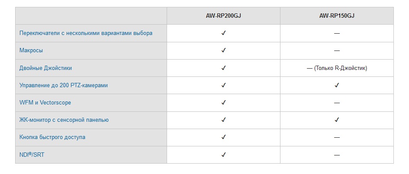Click the AW-RP200GJ checkmark for Переключатели row

(223, 33)
